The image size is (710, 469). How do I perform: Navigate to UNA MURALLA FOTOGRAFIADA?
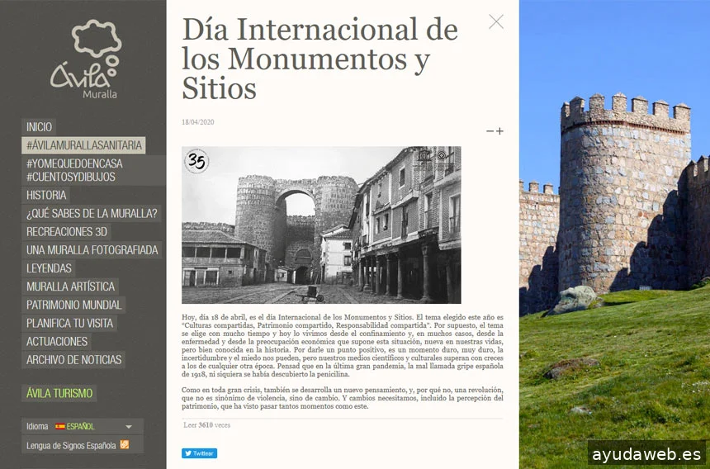92,250
